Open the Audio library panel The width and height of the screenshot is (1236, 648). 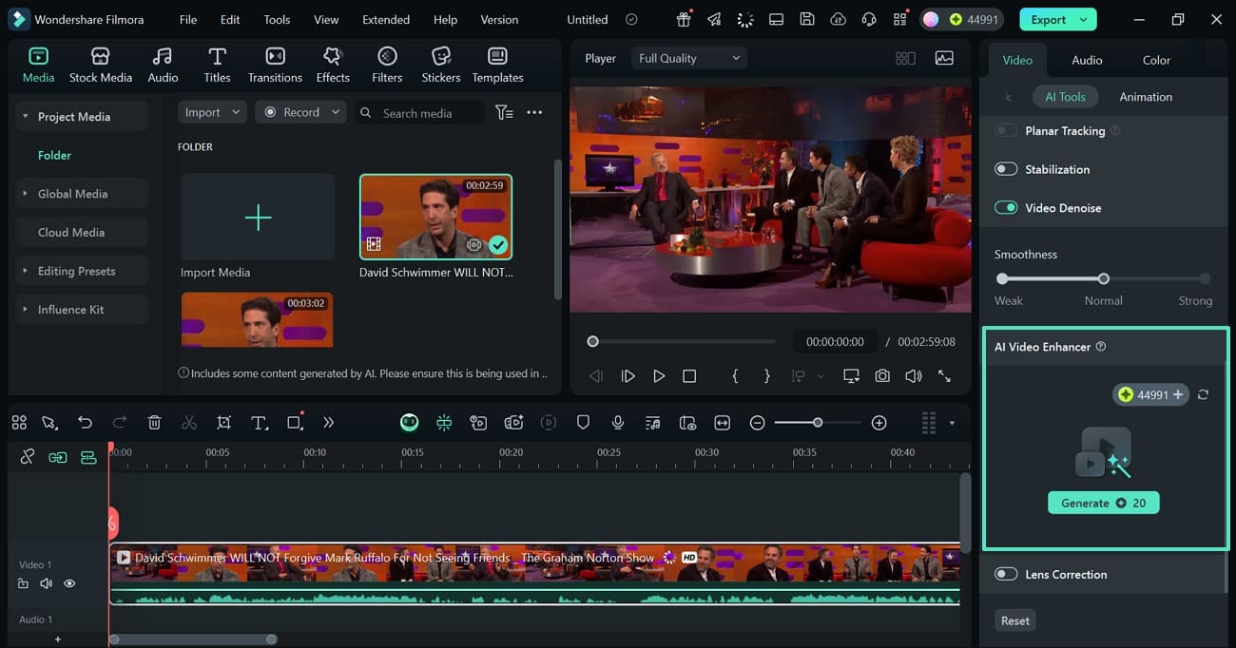pyautogui.click(x=163, y=66)
